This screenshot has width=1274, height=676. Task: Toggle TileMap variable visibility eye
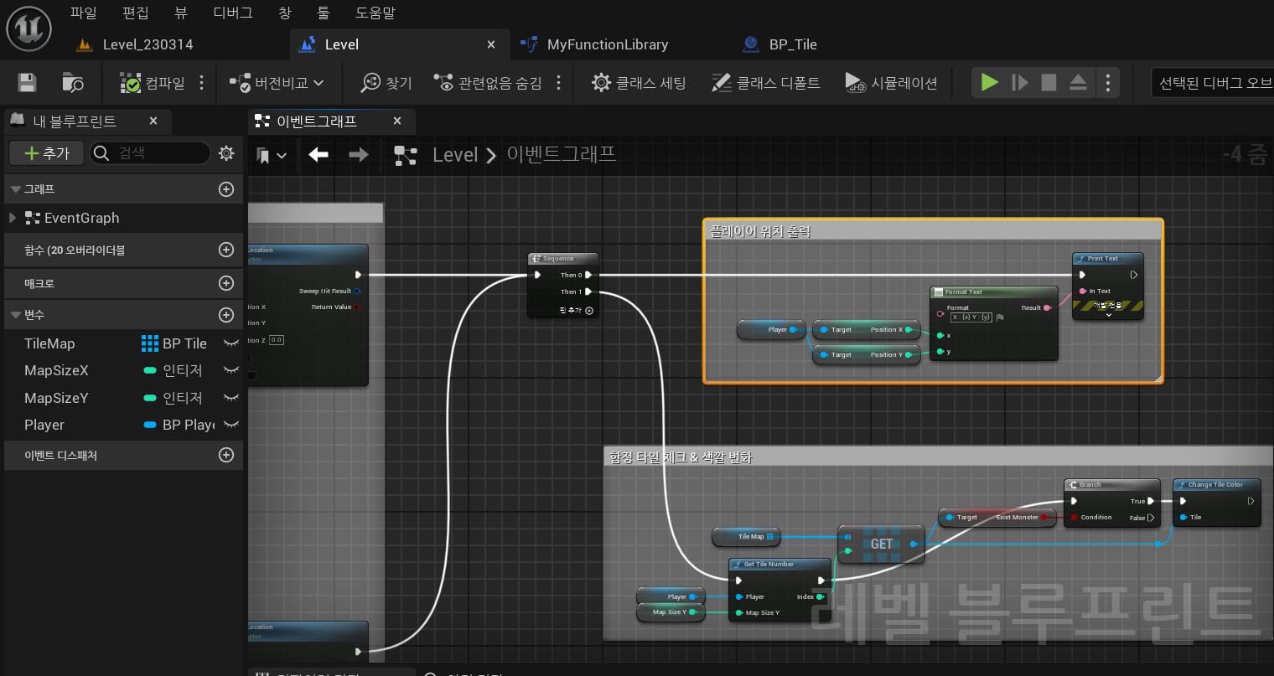231,343
